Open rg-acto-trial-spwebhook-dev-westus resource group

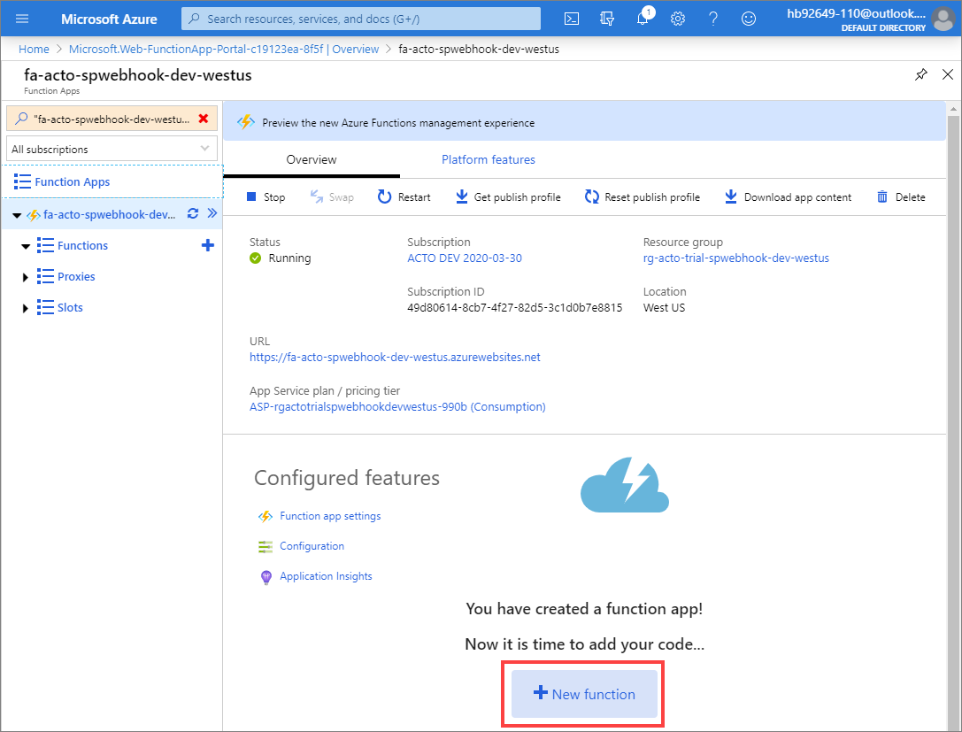click(735, 258)
